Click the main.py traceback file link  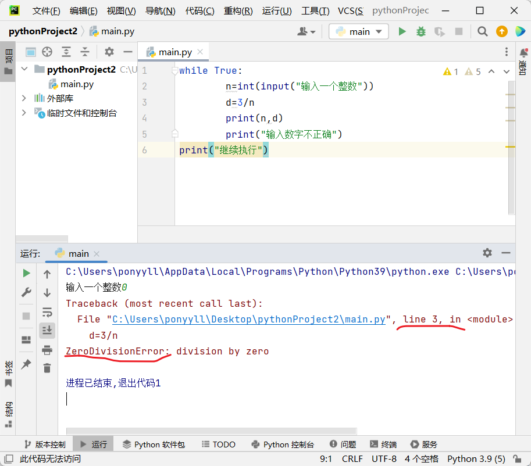pyautogui.click(x=249, y=320)
